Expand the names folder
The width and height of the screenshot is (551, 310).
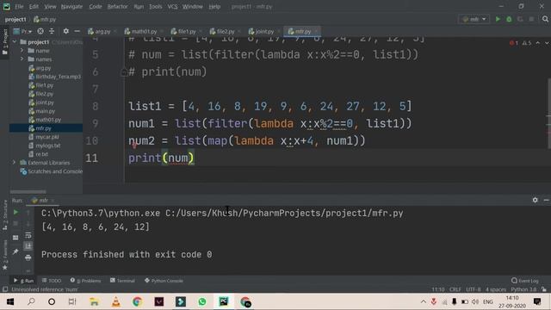click(22, 59)
